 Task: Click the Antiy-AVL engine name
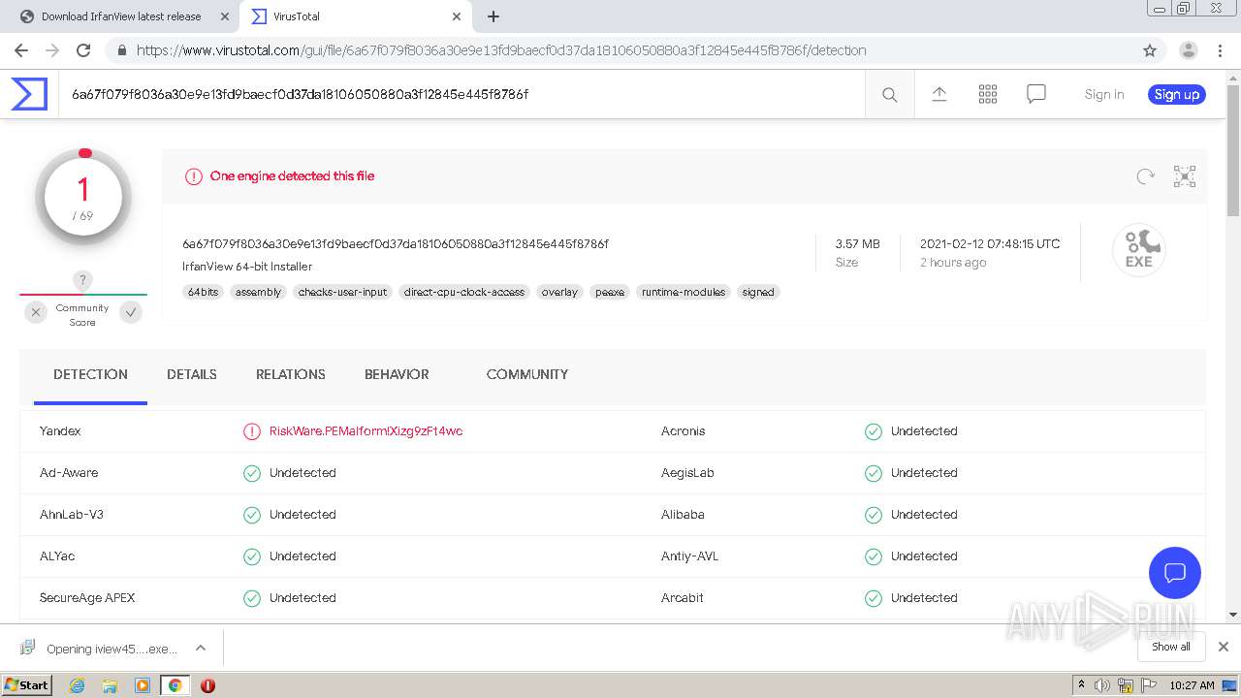[x=689, y=556]
